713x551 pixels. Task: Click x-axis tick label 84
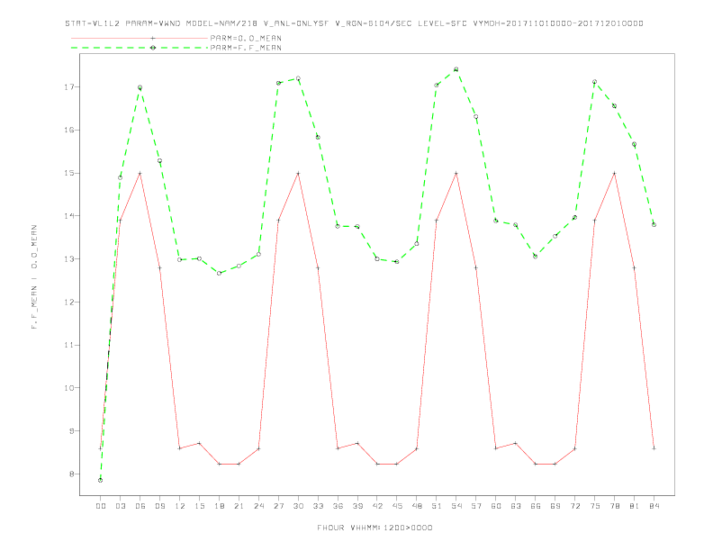[654, 506]
